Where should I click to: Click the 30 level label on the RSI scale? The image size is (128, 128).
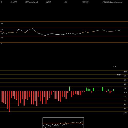pos(2,38)
